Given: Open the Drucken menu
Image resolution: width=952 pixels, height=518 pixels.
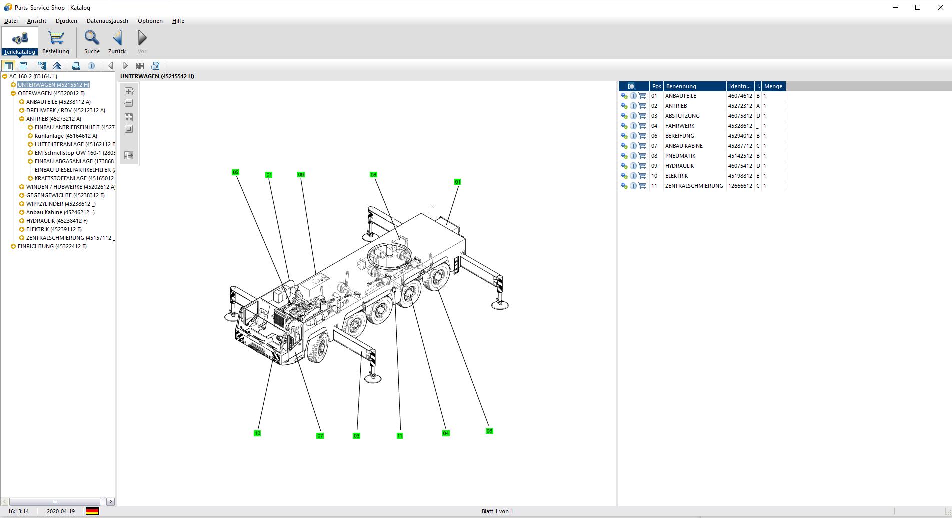Looking at the screenshot, I should coord(66,21).
